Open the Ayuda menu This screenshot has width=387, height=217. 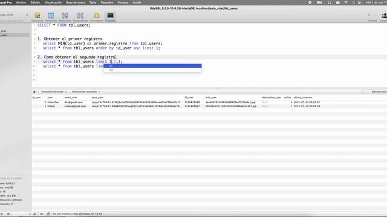tap(137, 2)
